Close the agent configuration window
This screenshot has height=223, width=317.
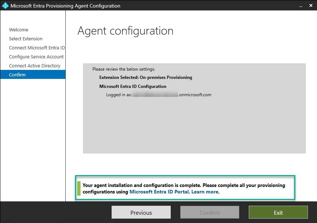(311, 6)
